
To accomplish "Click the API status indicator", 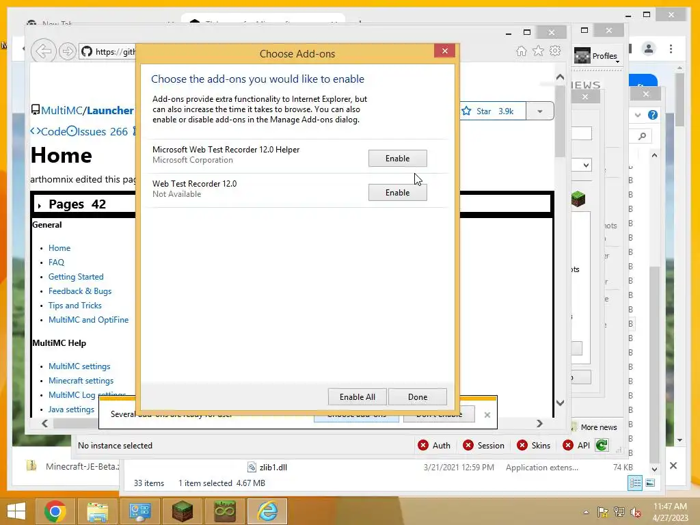I will [576, 446].
